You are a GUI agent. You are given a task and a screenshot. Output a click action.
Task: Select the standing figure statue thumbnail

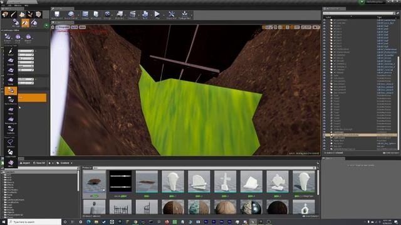pos(94,207)
